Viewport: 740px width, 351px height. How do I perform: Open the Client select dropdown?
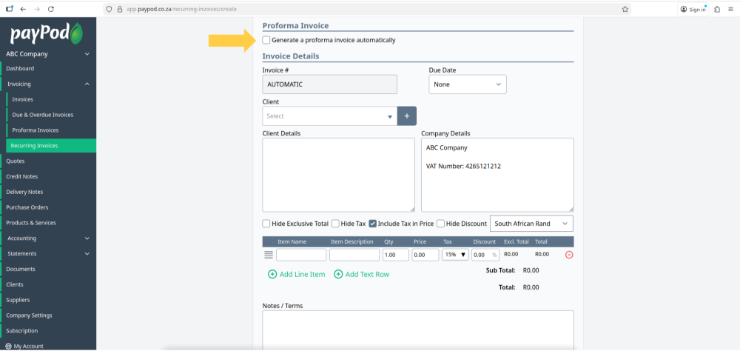pyautogui.click(x=330, y=116)
